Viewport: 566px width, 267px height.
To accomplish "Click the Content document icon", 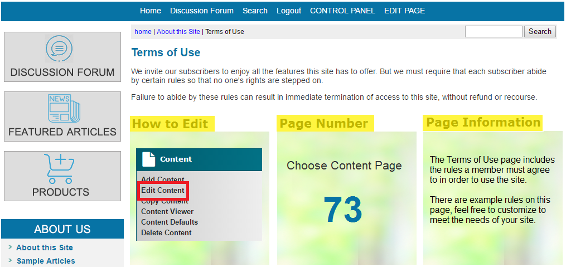I will click(x=149, y=159).
